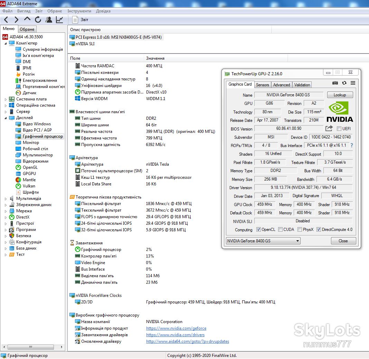Open the GPU-Z hamburger menu icon
The width and height of the screenshot is (369, 359).
tap(353, 83)
